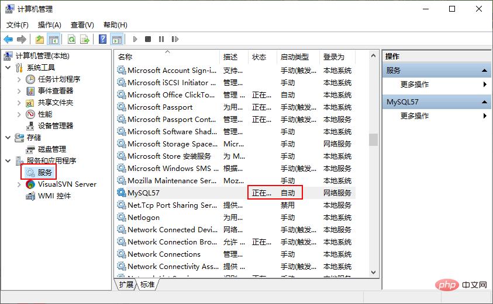Expand the 事件查看器 tree node

19,91
